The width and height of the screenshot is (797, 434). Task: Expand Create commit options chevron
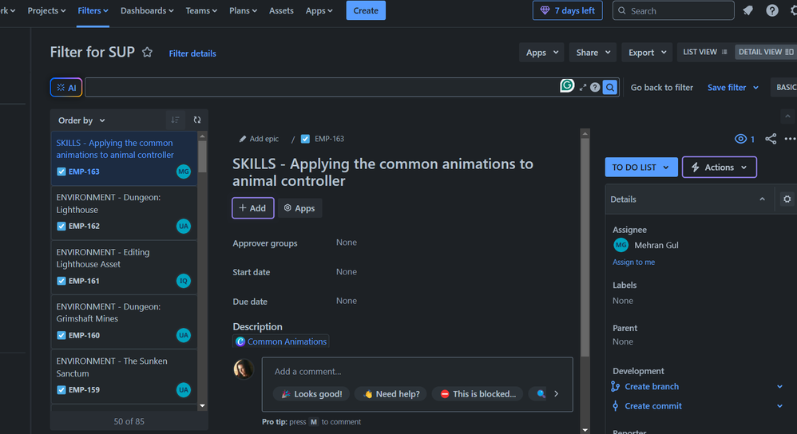point(779,405)
